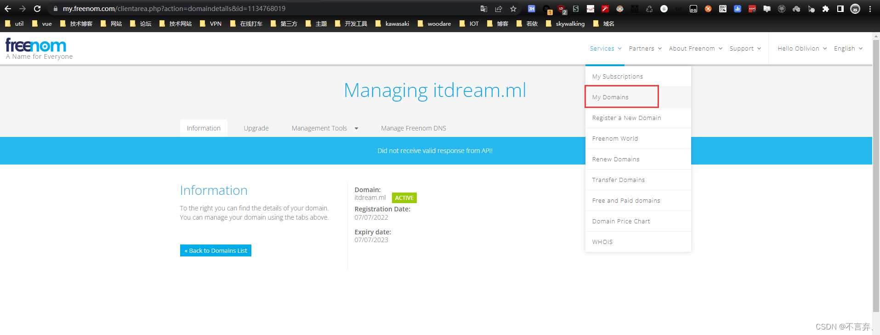Open the blue bar chart extension

pos(738,9)
